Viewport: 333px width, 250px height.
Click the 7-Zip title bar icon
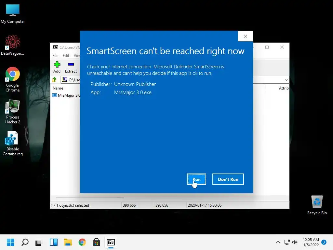(55, 47)
